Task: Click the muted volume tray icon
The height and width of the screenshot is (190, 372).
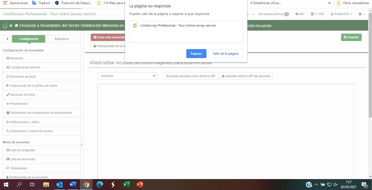Action: 336,185
